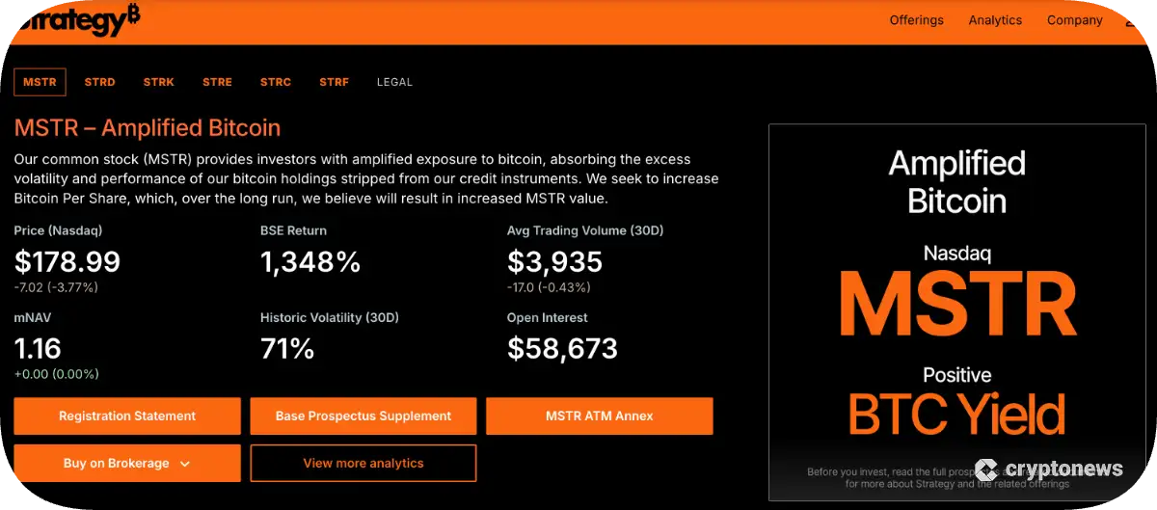Image resolution: width=1157 pixels, height=510 pixels.
Task: Switch to the STRC tab
Action: pyautogui.click(x=275, y=82)
